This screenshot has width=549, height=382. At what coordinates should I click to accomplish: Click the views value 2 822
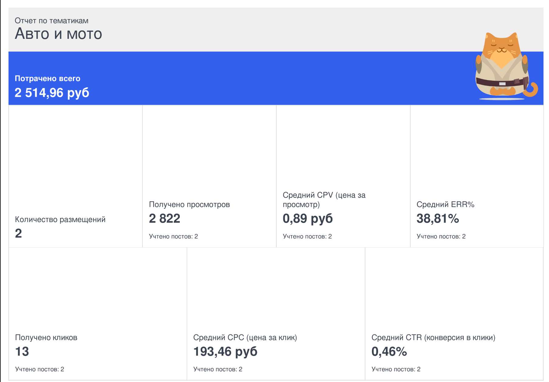point(165,218)
